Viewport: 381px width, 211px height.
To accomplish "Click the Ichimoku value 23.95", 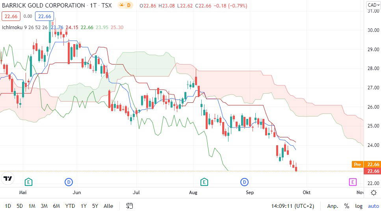I will coord(102,28).
